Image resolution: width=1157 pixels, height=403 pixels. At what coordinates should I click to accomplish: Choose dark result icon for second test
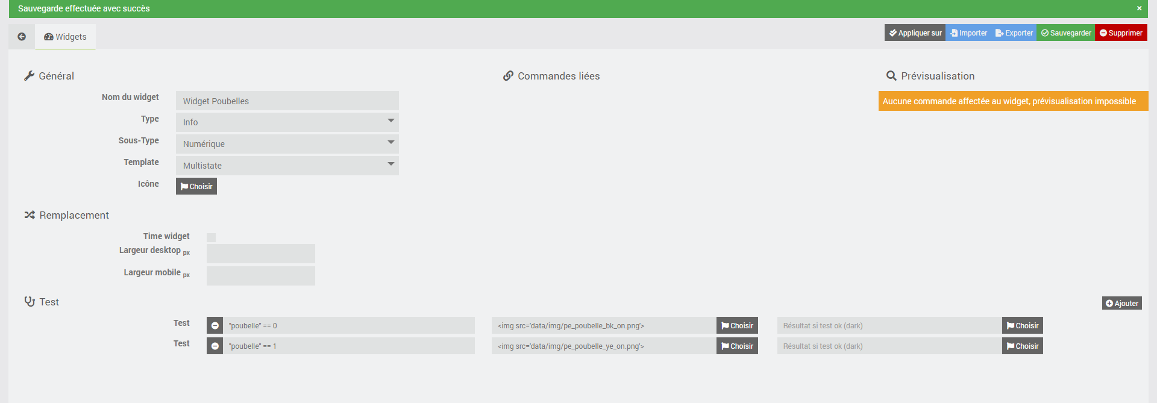coord(1022,346)
